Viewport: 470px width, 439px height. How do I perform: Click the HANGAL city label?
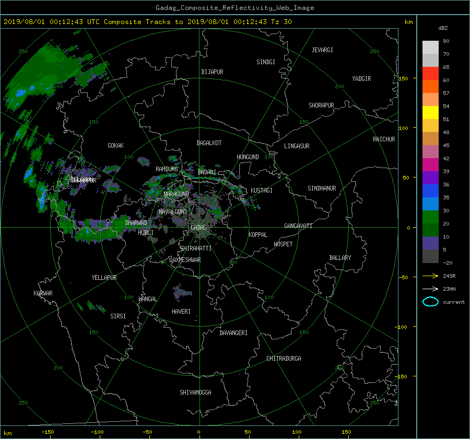[x=147, y=299]
